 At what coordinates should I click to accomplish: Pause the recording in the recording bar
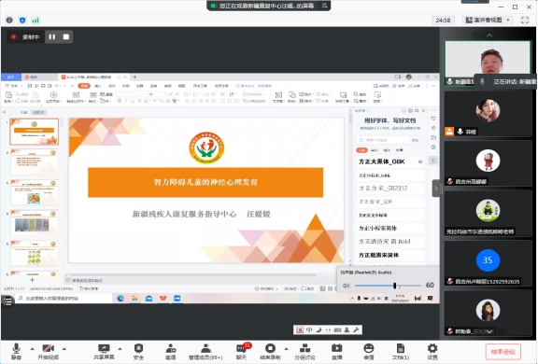pos(52,36)
